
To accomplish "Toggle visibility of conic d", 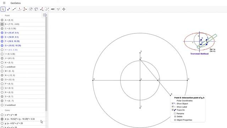I will [2, 119].
